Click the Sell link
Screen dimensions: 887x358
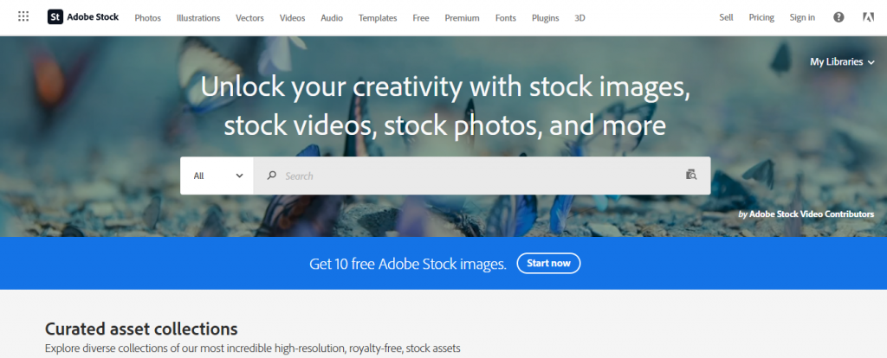(x=726, y=17)
